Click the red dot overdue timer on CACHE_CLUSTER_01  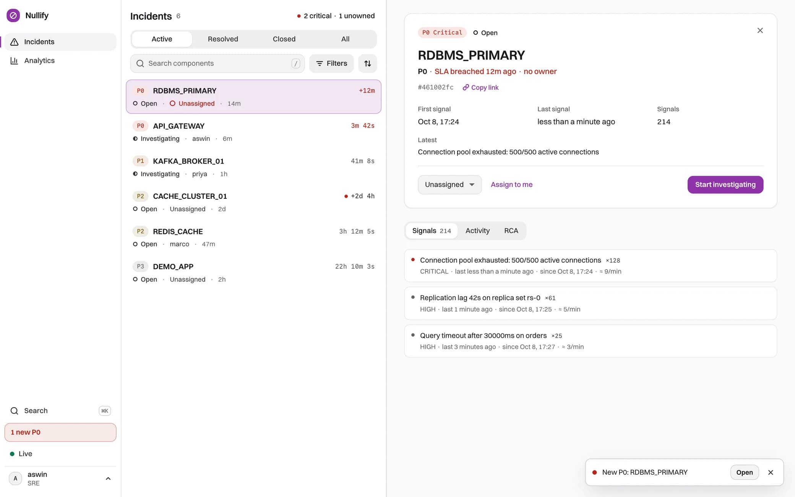coord(359,196)
